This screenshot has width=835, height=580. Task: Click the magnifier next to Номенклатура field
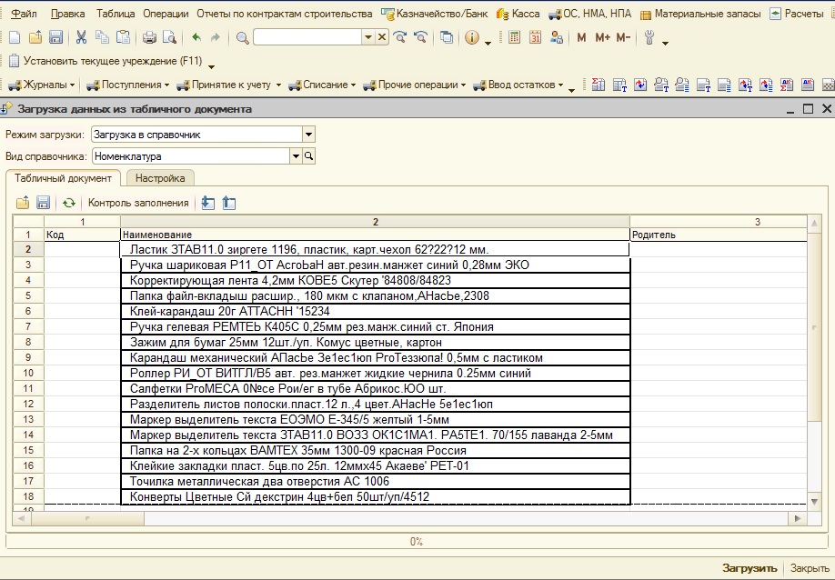tap(309, 156)
